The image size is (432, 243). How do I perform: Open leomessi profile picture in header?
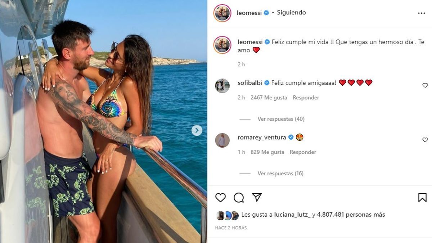(x=222, y=13)
